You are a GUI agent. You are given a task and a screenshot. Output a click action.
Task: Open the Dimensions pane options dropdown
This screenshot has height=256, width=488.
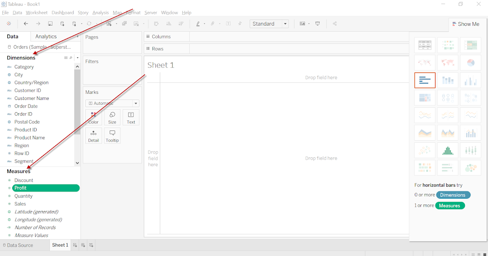(x=77, y=58)
